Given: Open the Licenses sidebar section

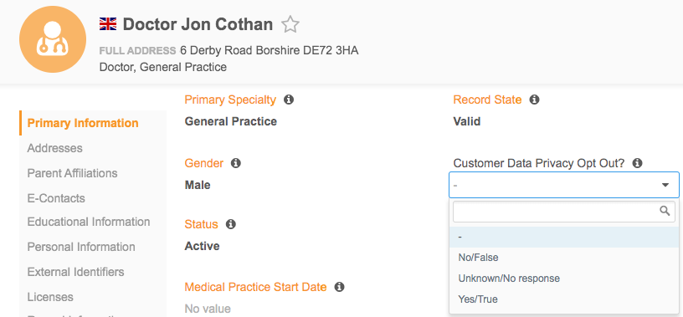Looking at the screenshot, I should pyautogui.click(x=50, y=297).
